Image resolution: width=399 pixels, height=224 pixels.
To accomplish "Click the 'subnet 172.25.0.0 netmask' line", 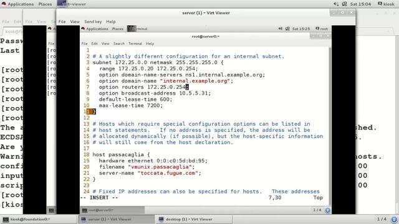I will click(x=158, y=62).
